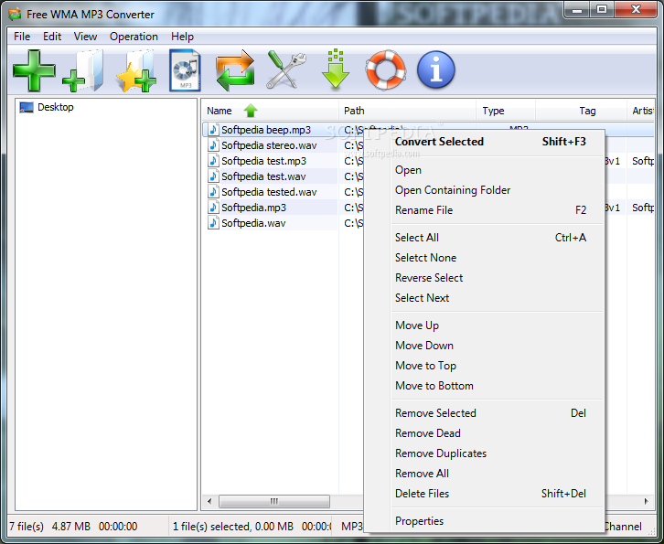Open the View menu
This screenshot has height=544, width=664.
pos(85,37)
